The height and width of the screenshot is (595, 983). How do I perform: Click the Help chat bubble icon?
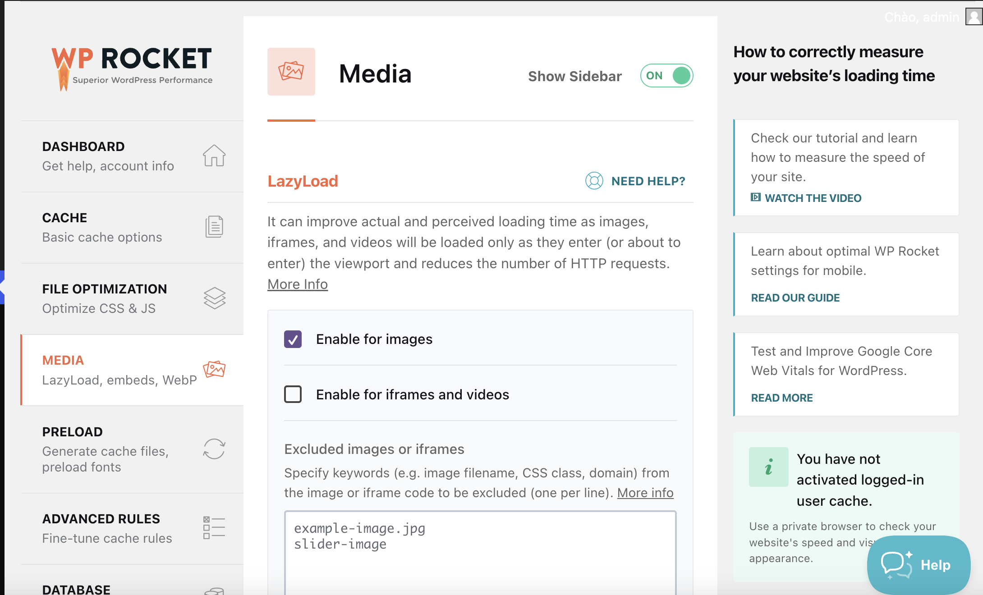[x=897, y=565]
